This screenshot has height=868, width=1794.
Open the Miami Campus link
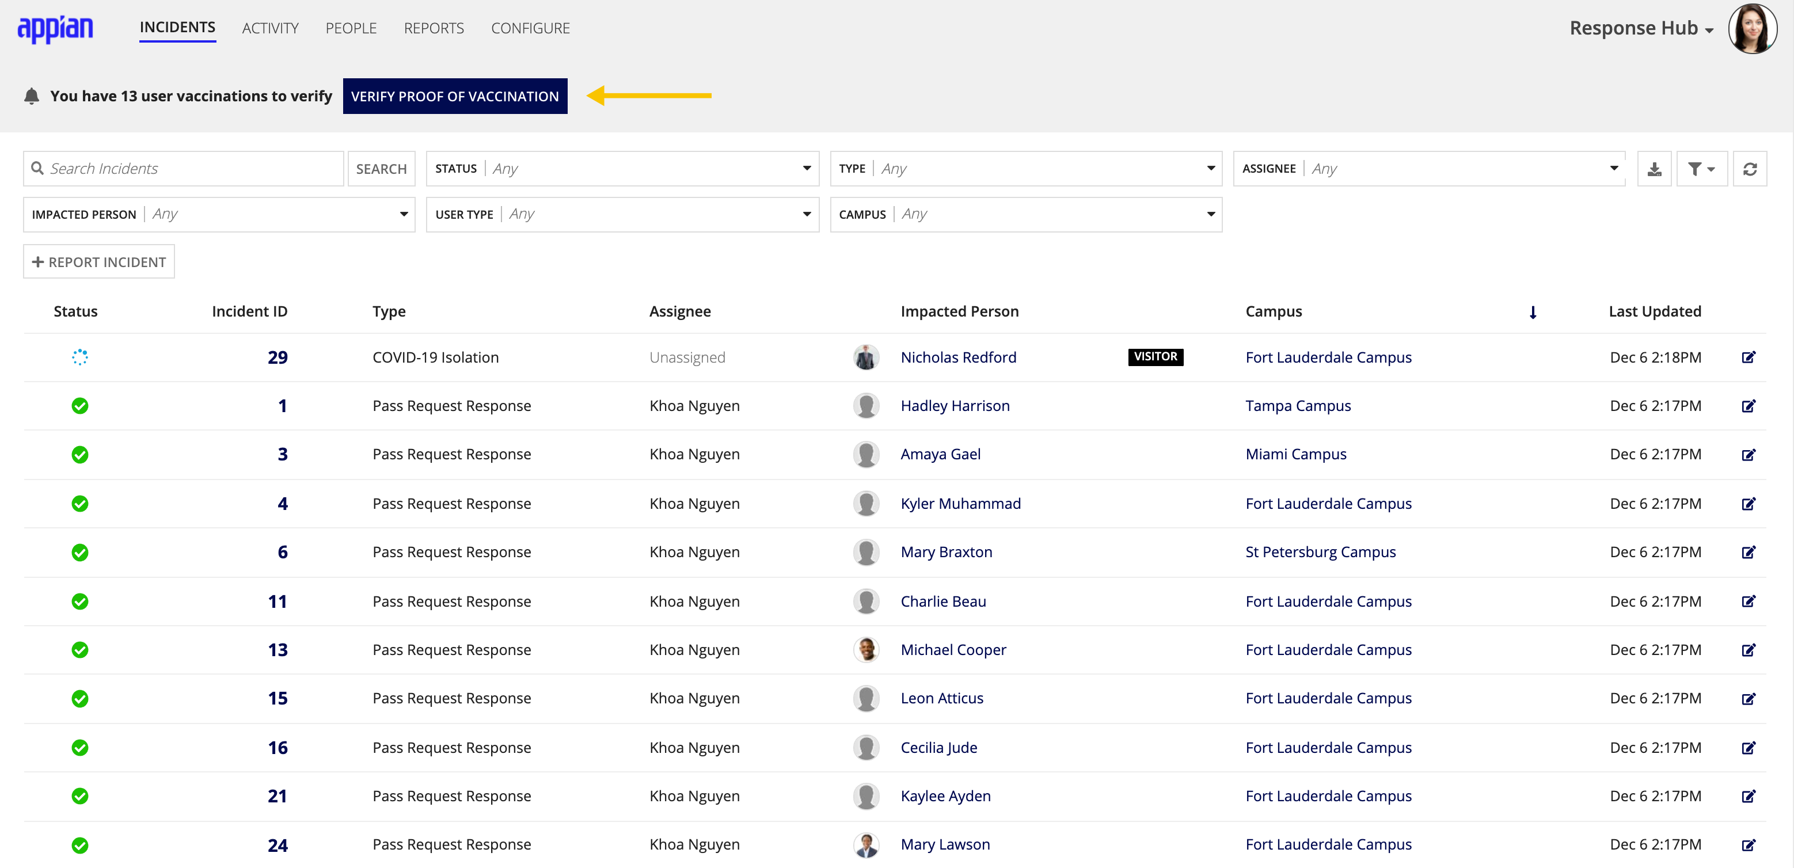pyautogui.click(x=1295, y=455)
